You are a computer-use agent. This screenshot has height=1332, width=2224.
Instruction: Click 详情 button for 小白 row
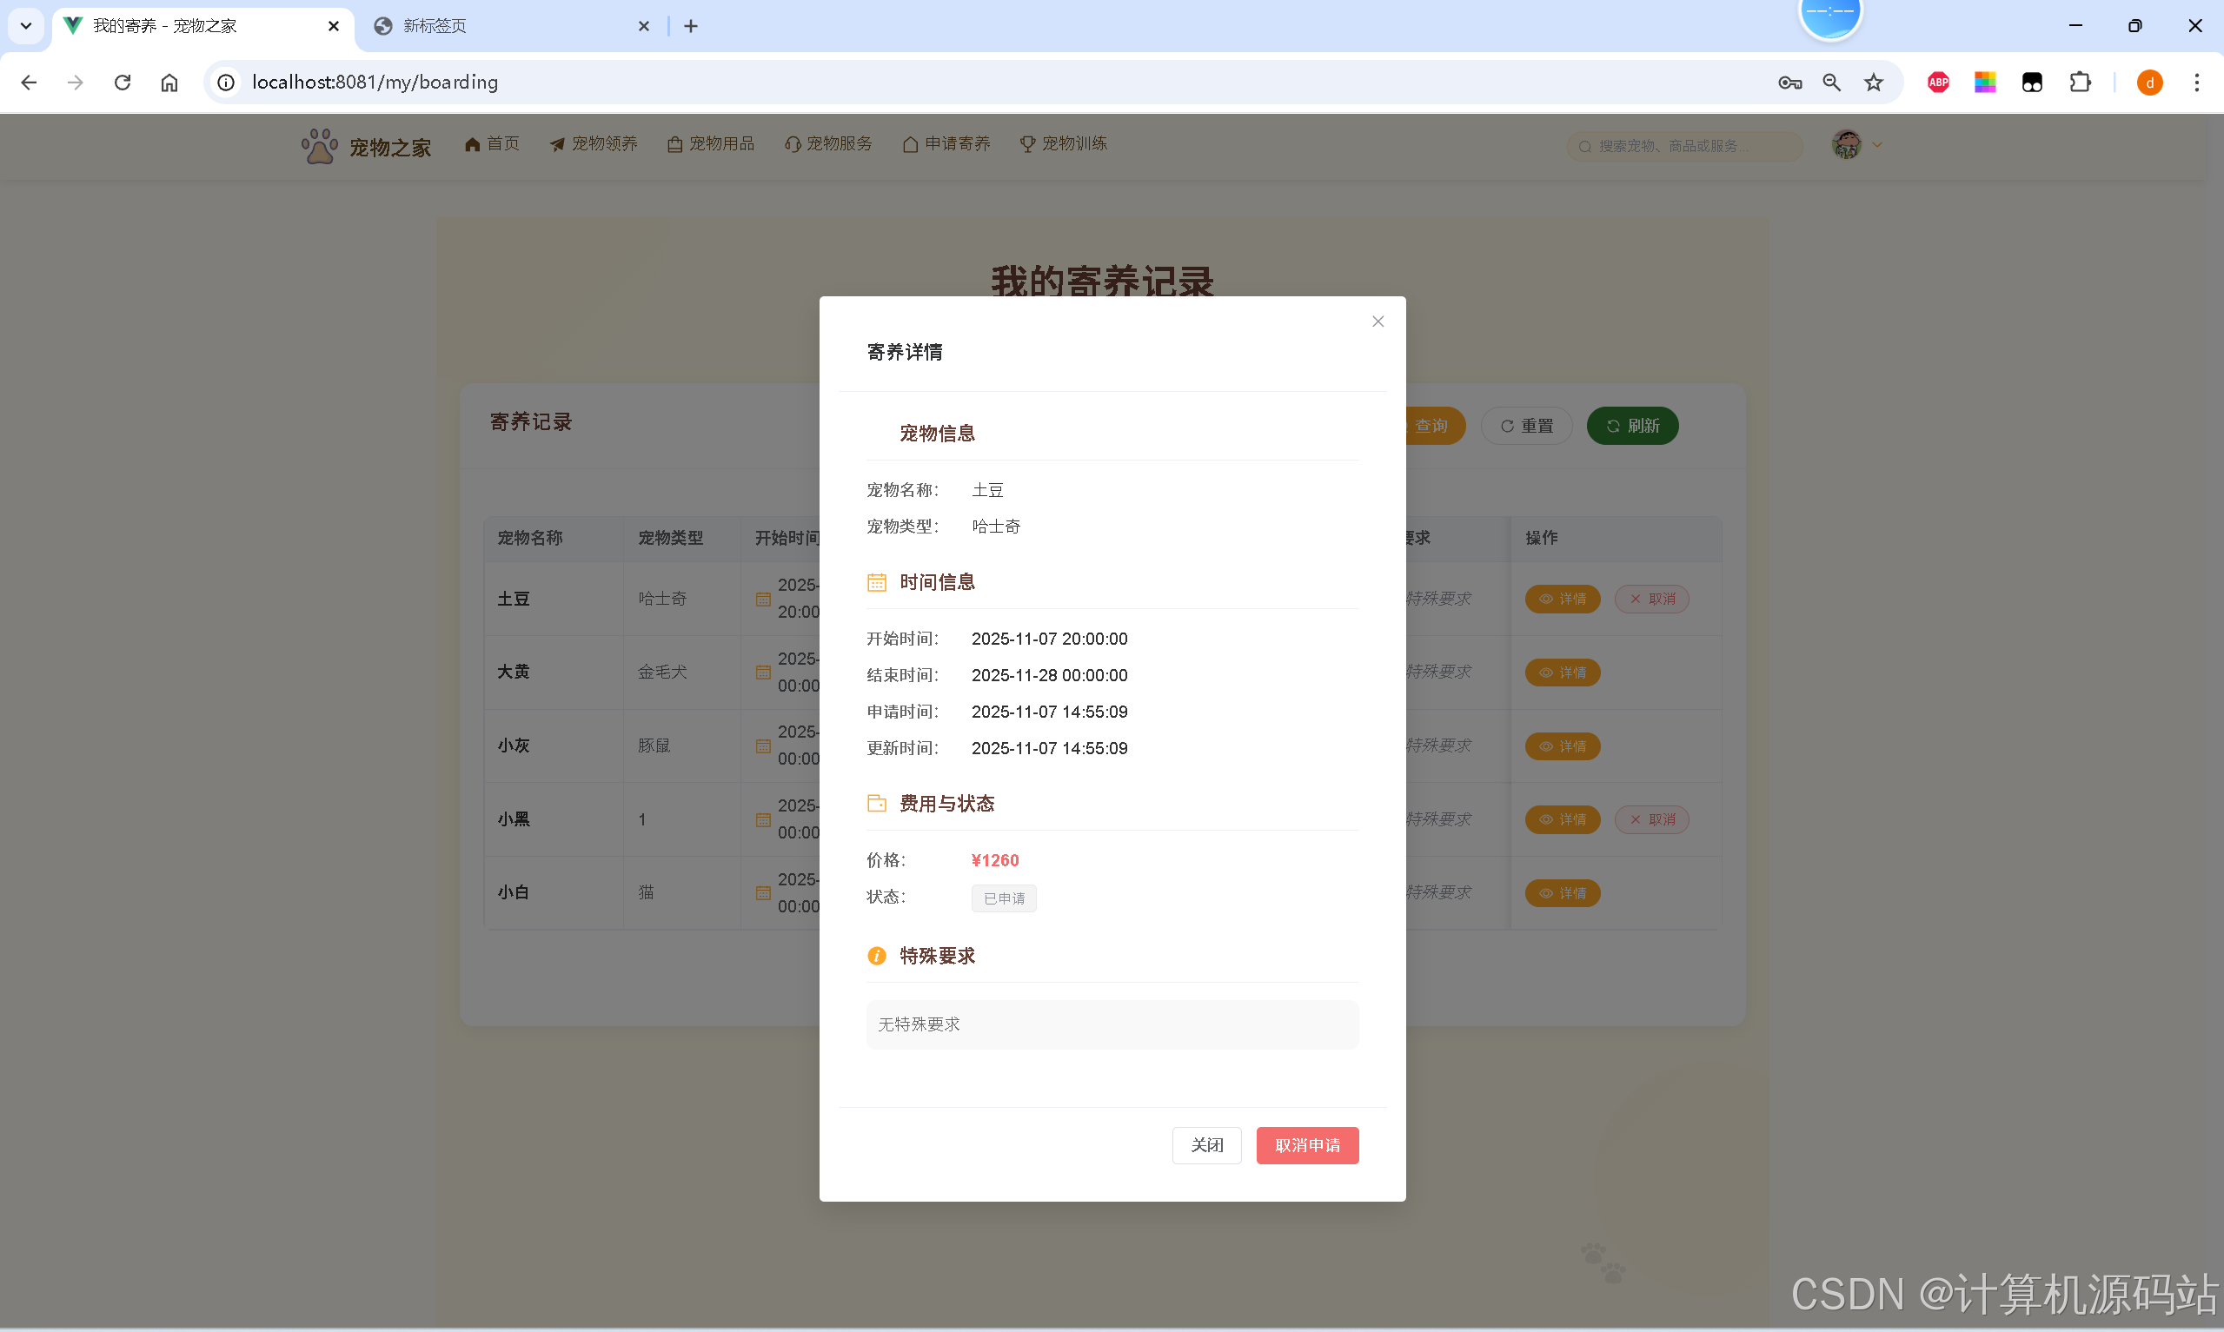[1562, 893]
